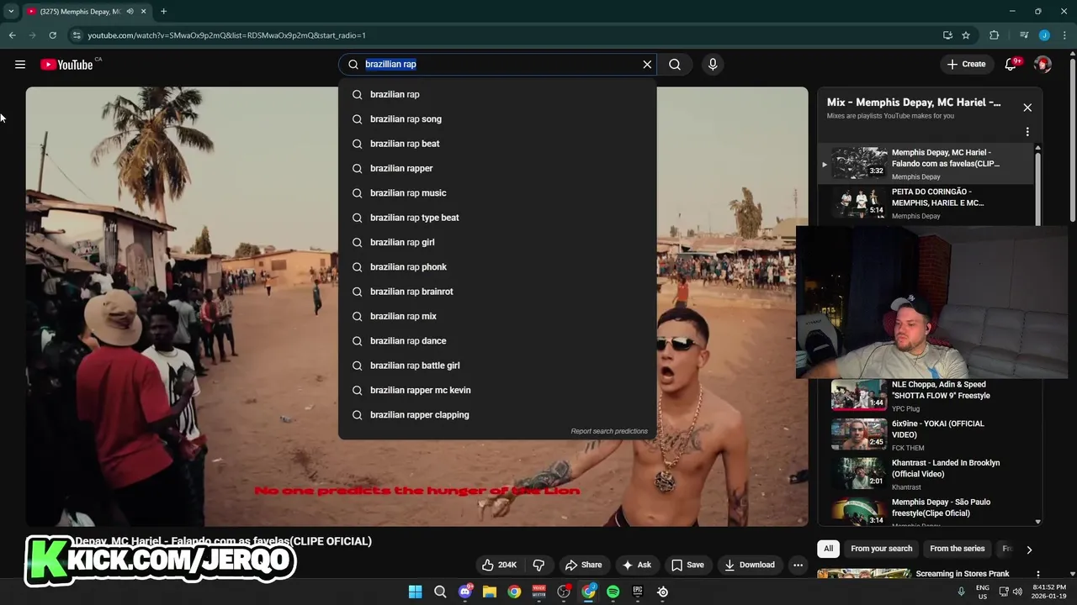
Task: Choose the 'brazilian rap type beat' suggestion
Action: (497, 218)
